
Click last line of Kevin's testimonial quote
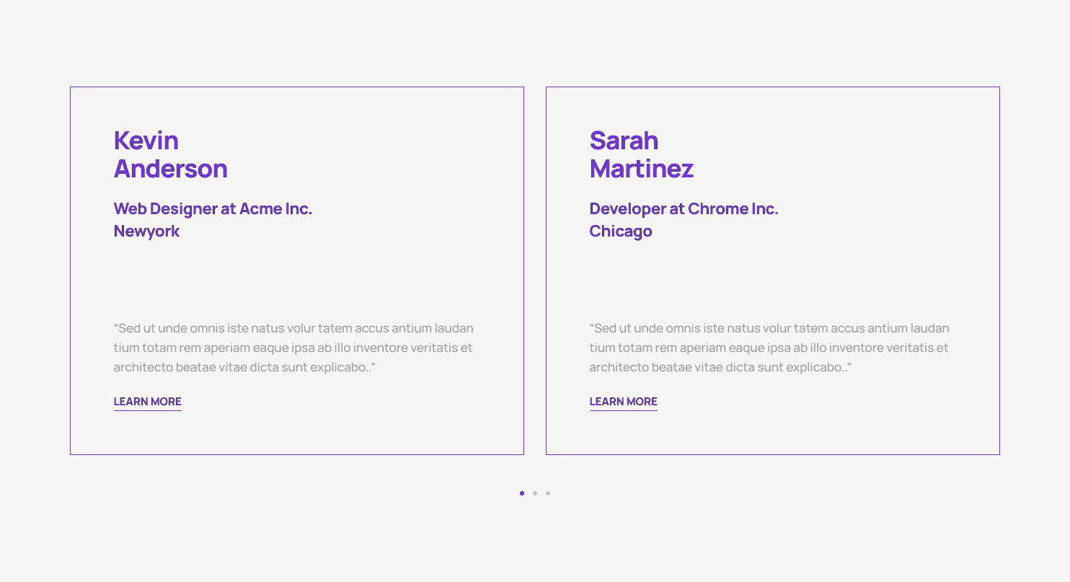pos(244,367)
